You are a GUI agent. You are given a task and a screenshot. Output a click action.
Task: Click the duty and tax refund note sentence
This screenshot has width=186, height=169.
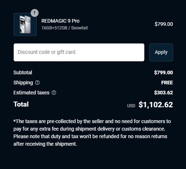pos(90,140)
